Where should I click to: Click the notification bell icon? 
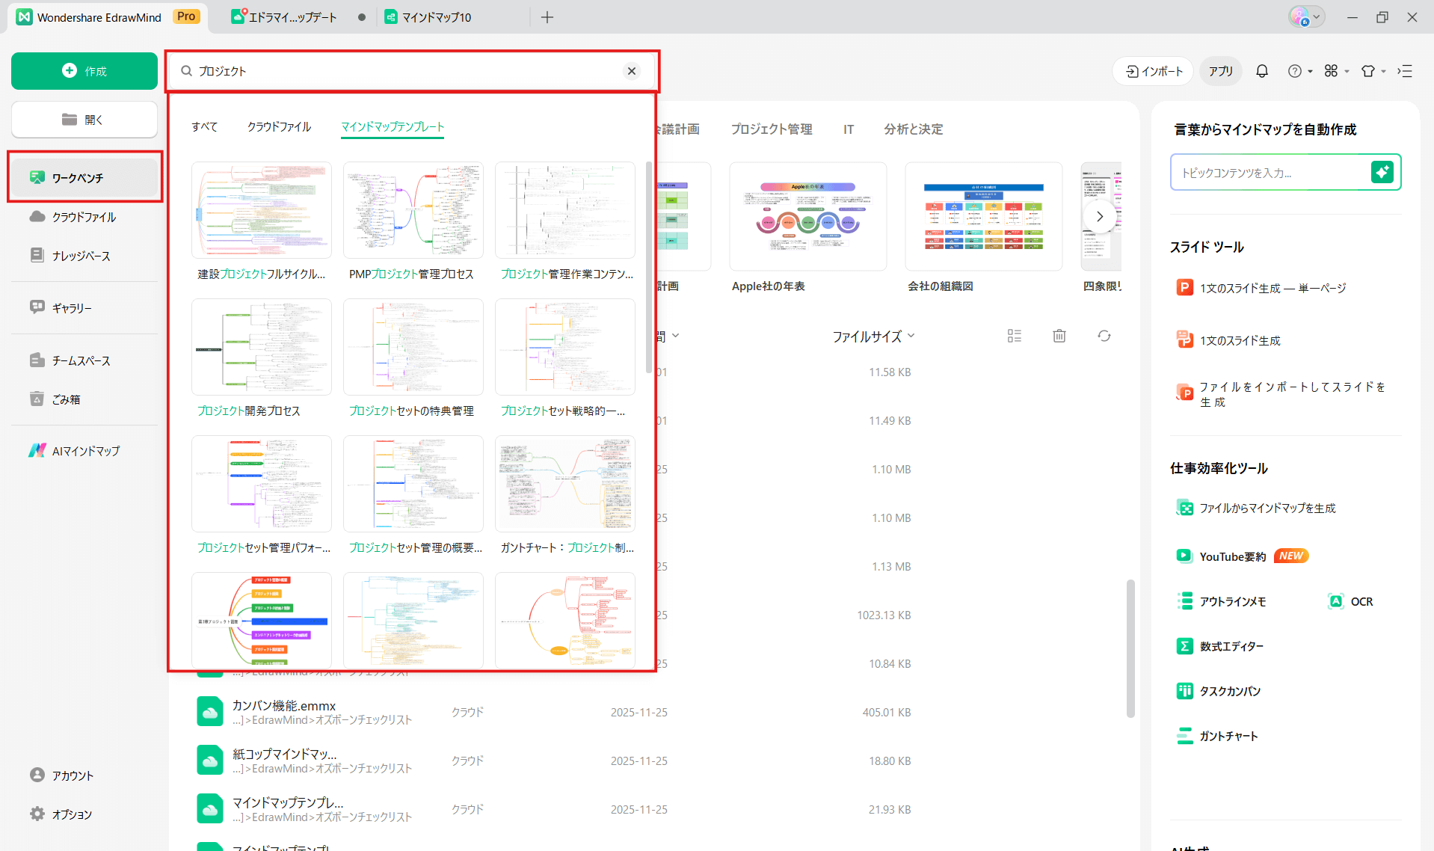(1261, 71)
